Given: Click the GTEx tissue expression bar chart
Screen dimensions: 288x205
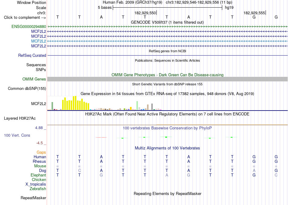Looking at the screenshot, I should tap(105, 103).
